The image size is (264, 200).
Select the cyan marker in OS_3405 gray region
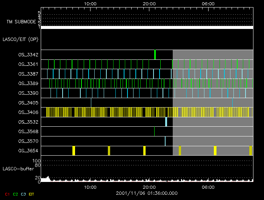point(232,102)
